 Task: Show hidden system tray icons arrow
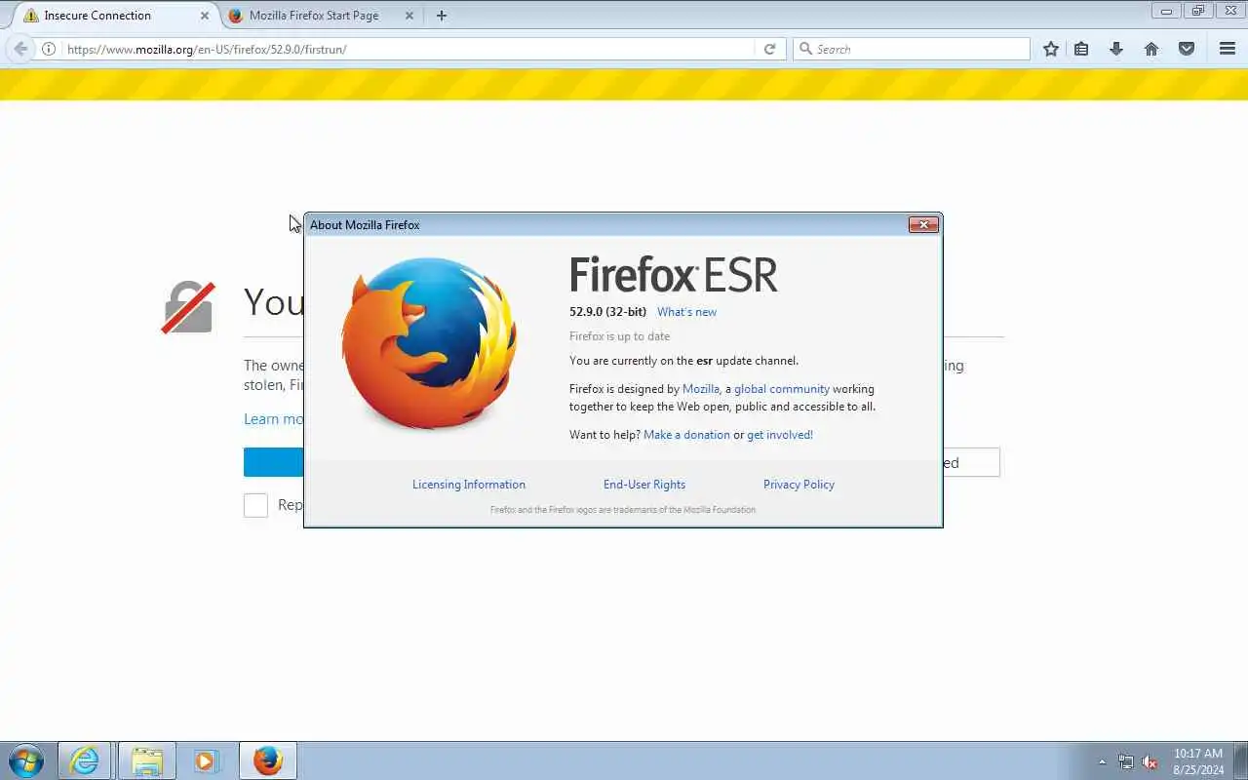[x=1103, y=761]
